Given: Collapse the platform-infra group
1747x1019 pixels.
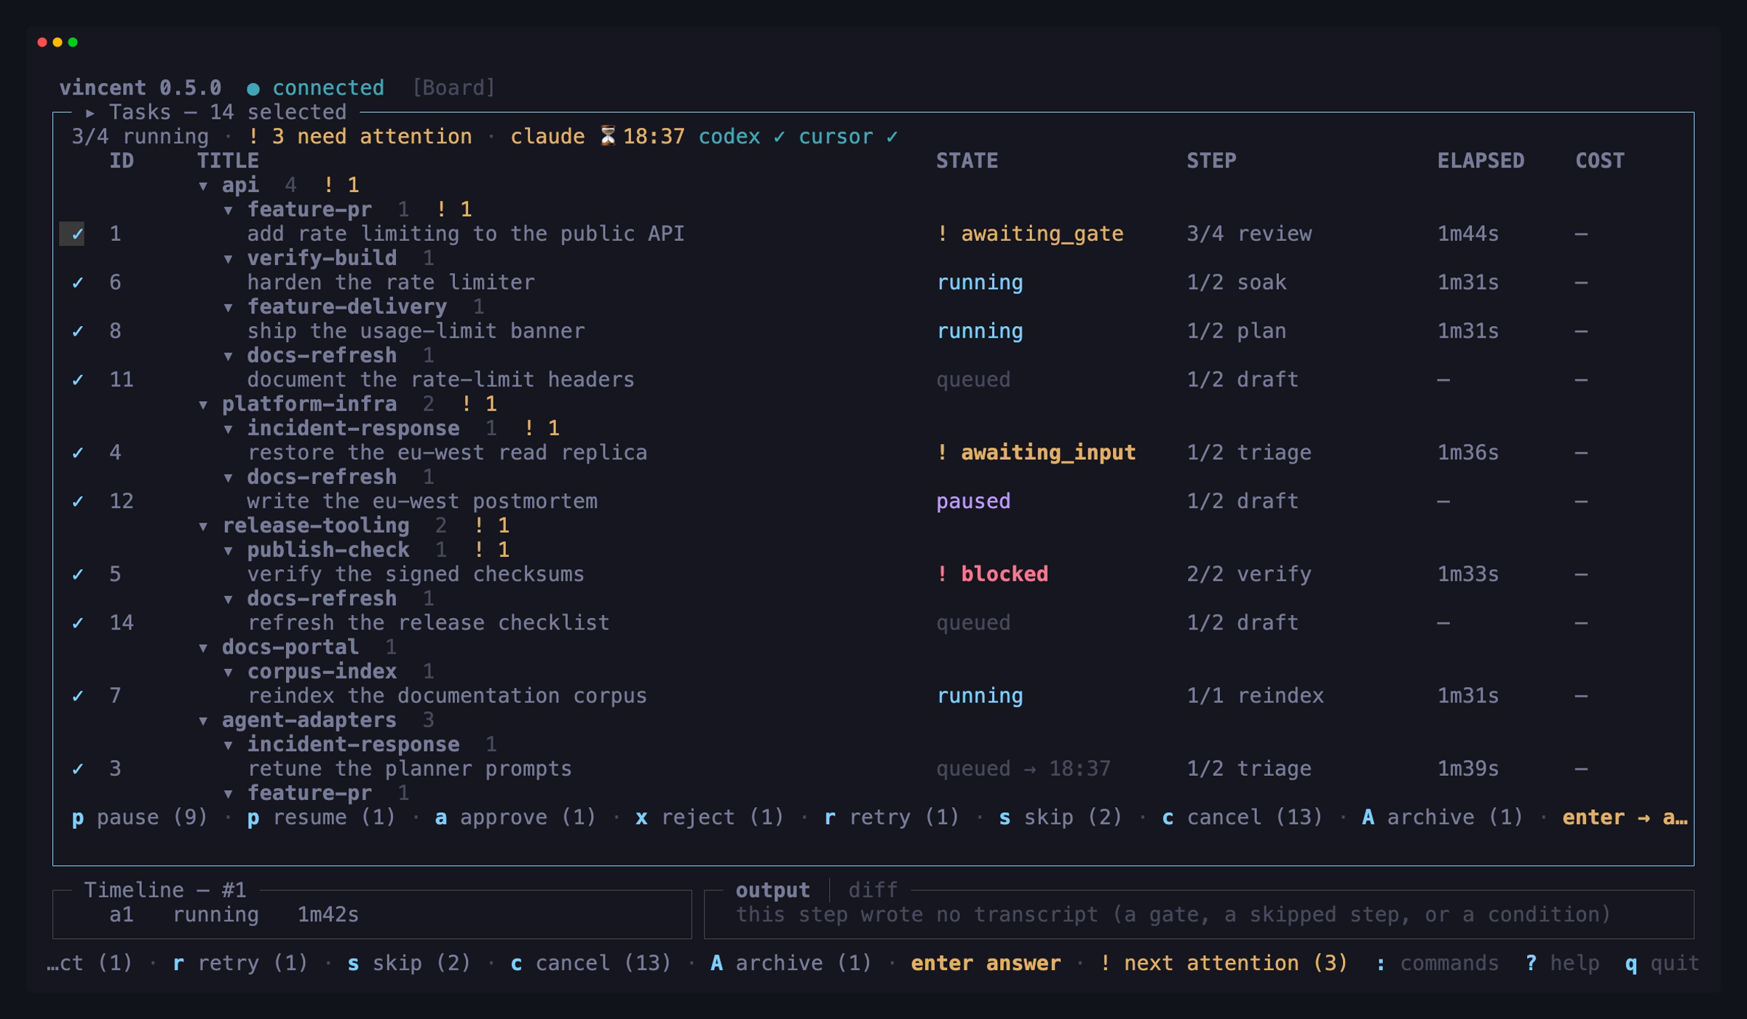Looking at the screenshot, I should (x=203, y=405).
